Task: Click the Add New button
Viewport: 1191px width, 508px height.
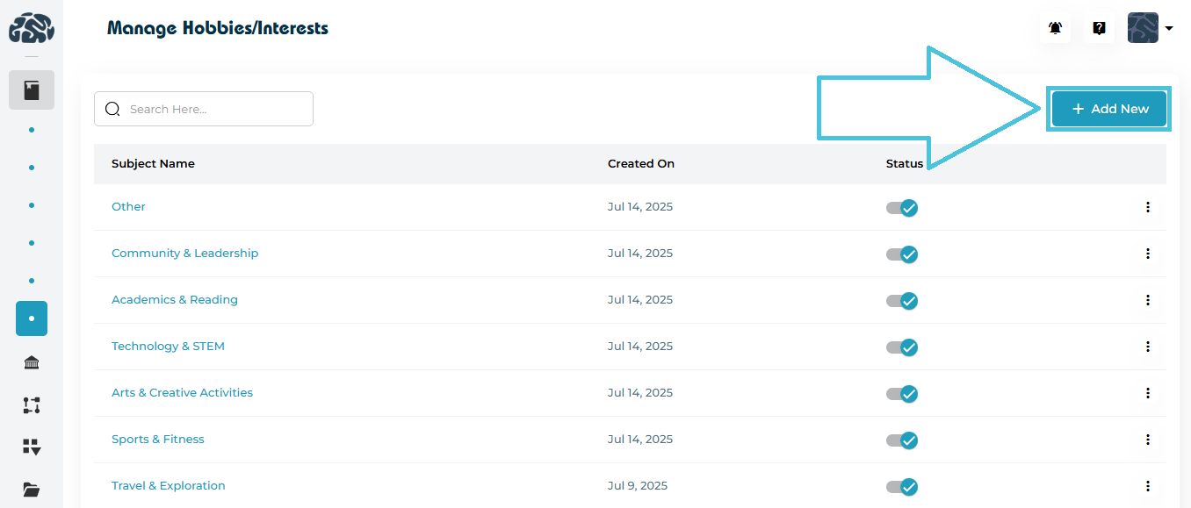Action: click(x=1109, y=109)
